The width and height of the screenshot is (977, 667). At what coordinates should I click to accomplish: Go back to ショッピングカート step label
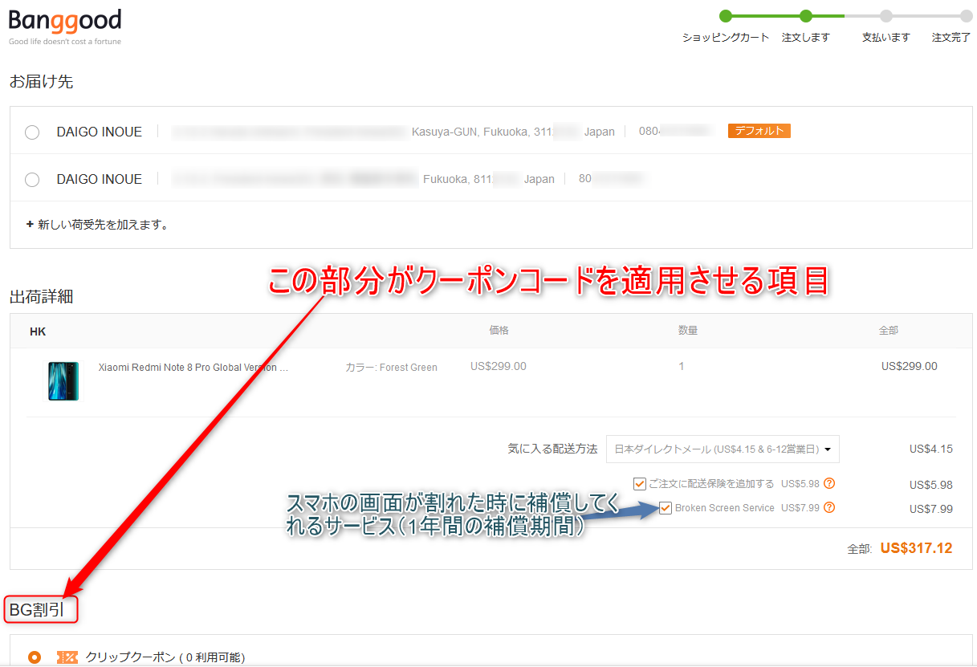[x=726, y=38]
